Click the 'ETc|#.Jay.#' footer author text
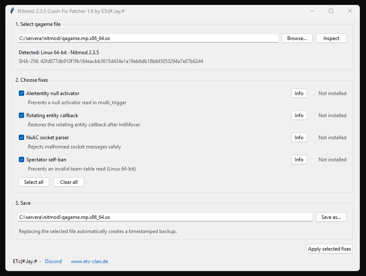366x276 pixels. pyautogui.click(x=25, y=261)
